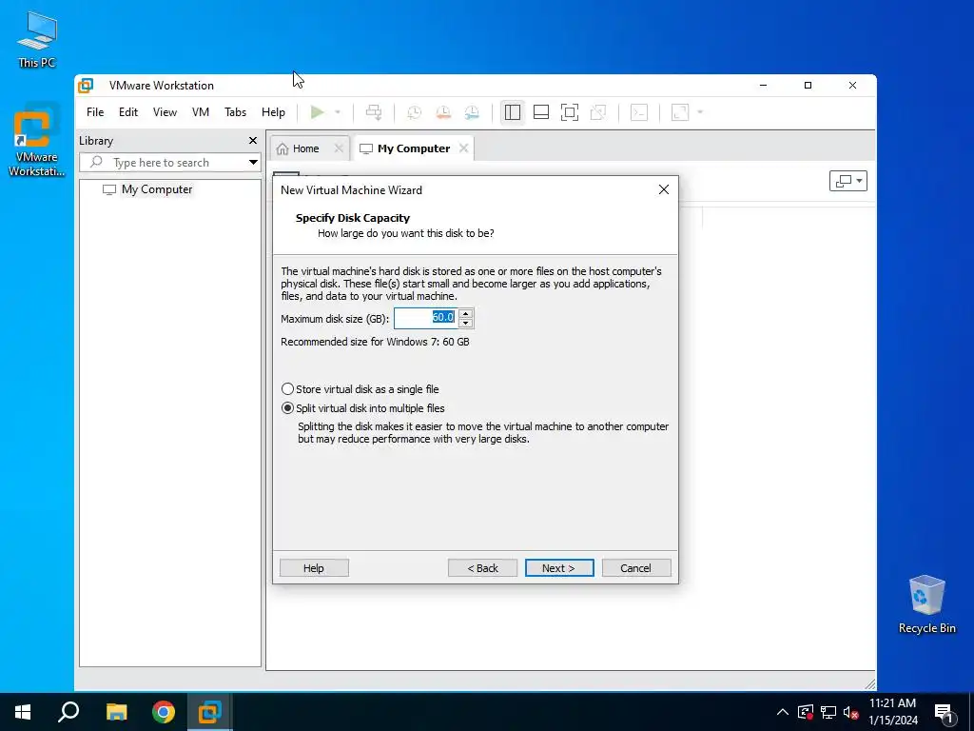Image resolution: width=974 pixels, height=731 pixels.
Task: Open the power options dropdown arrow
Action: [338, 112]
